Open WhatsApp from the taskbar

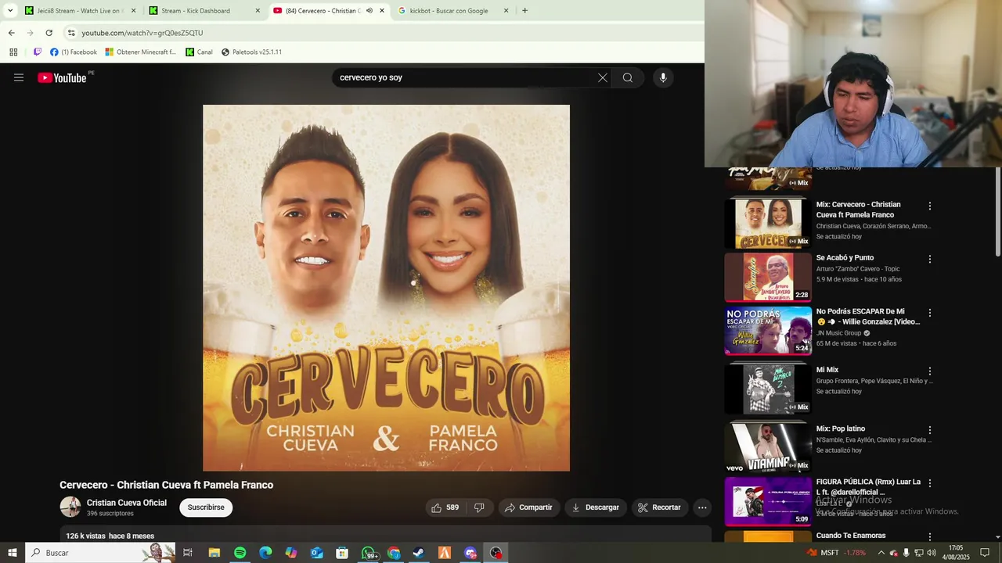click(x=368, y=553)
